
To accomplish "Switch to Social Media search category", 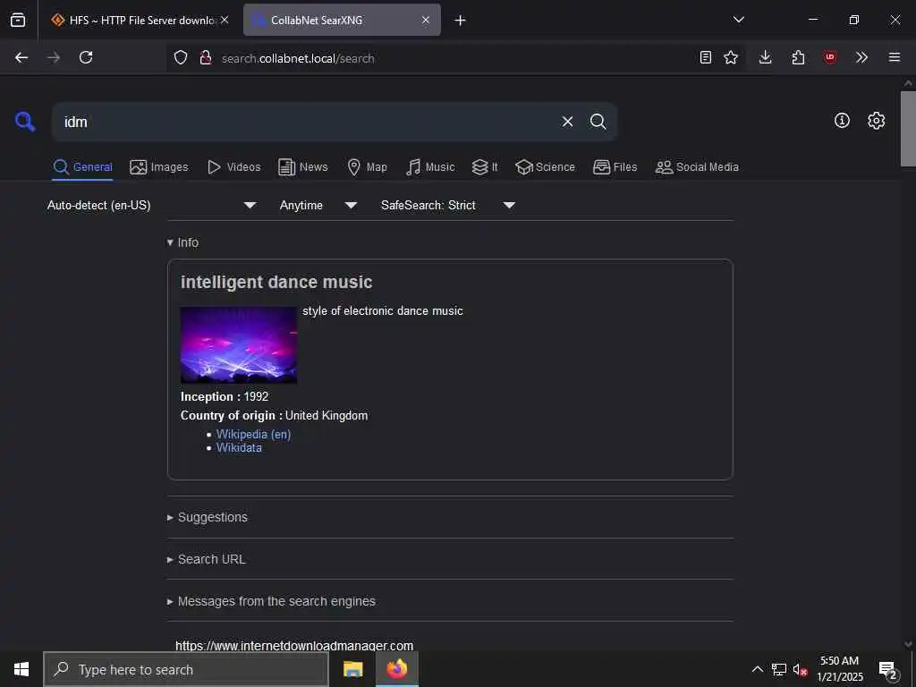I will [x=697, y=167].
